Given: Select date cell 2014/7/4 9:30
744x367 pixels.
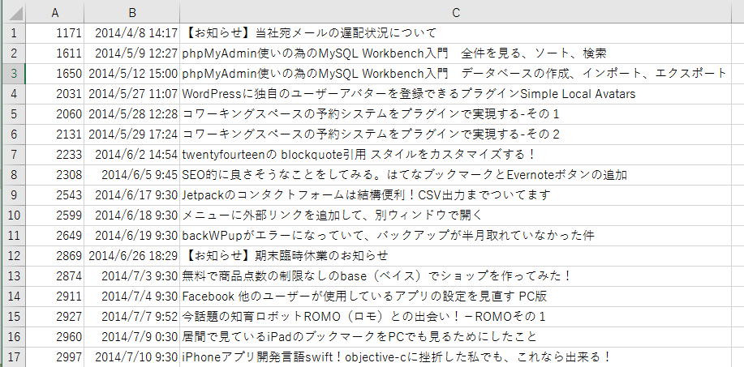Looking at the screenshot, I should [x=132, y=297].
